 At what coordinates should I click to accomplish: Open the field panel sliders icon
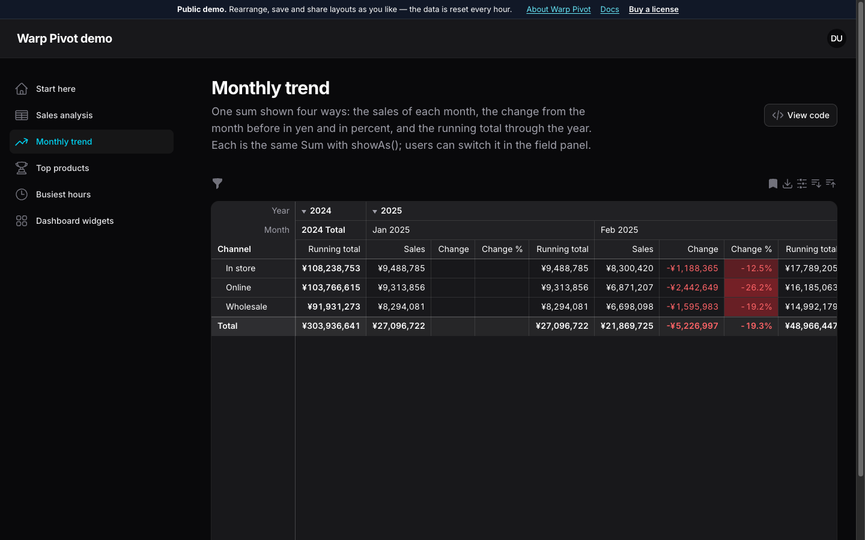click(x=802, y=184)
